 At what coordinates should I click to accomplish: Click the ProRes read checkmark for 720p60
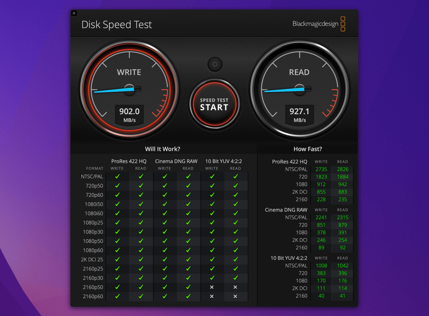pos(141,195)
